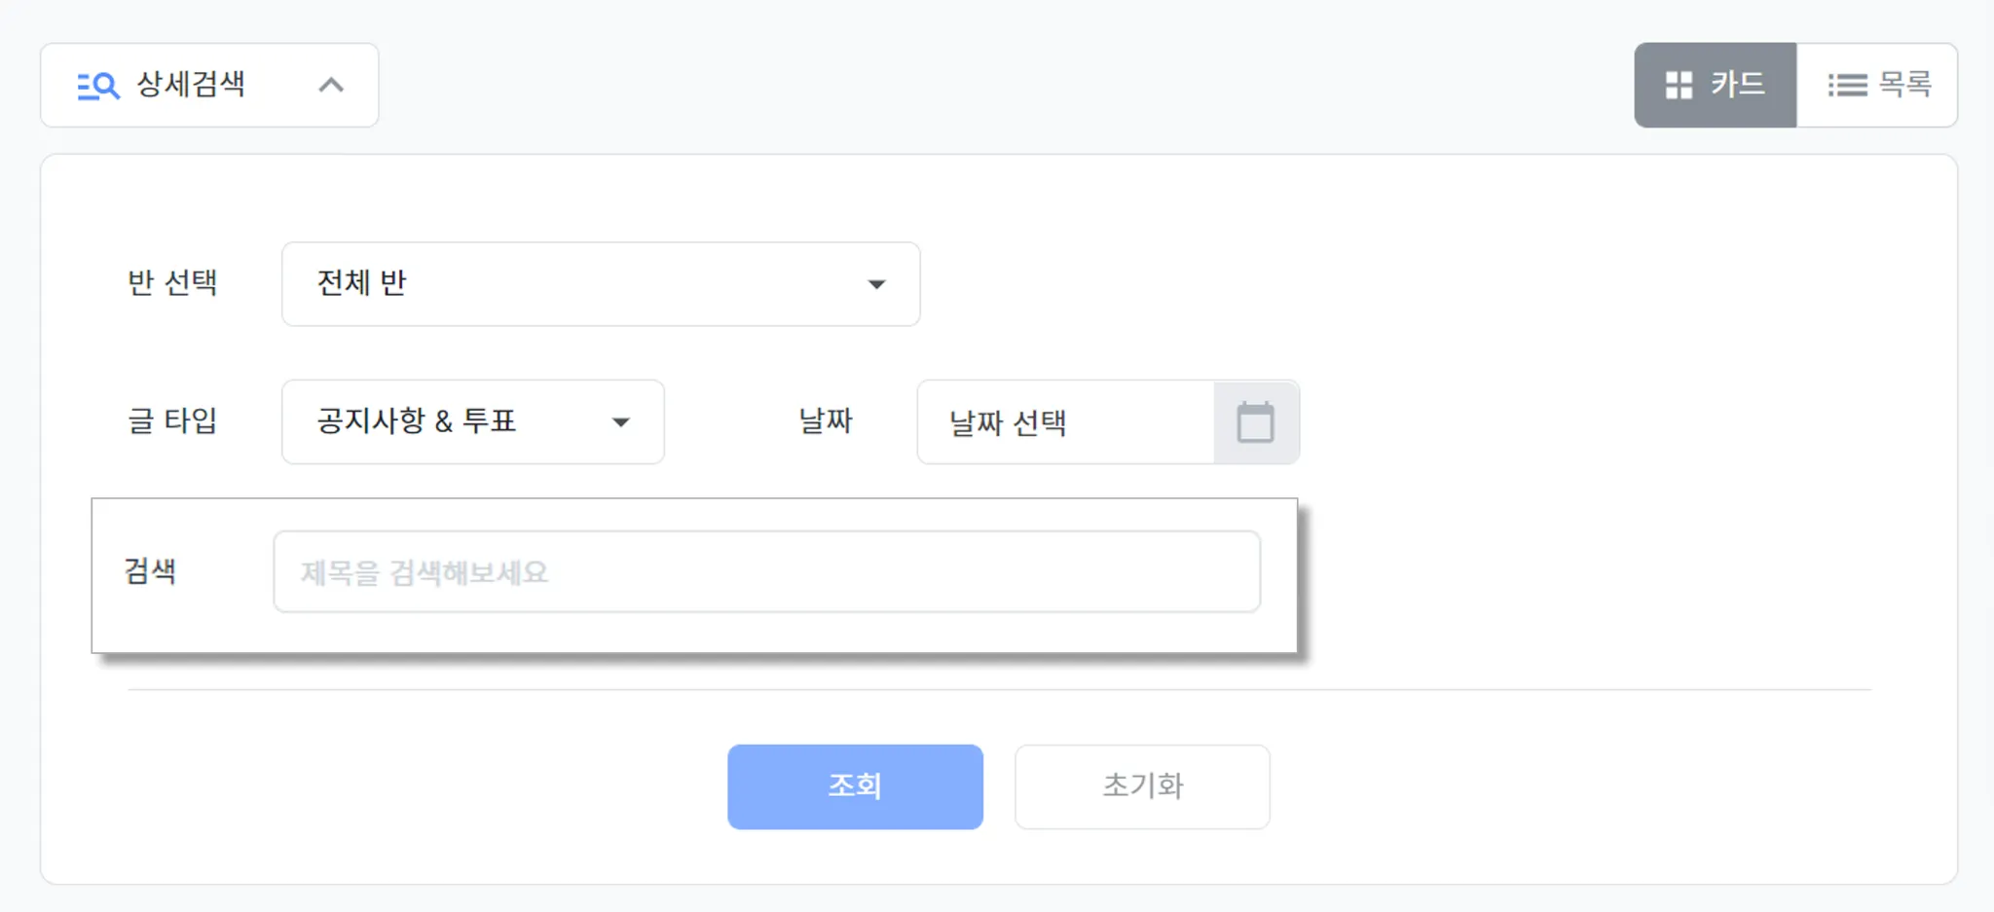Click the arrow on the 전체 반 dropdown
This screenshot has height=912, width=1994.
[x=876, y=284]
